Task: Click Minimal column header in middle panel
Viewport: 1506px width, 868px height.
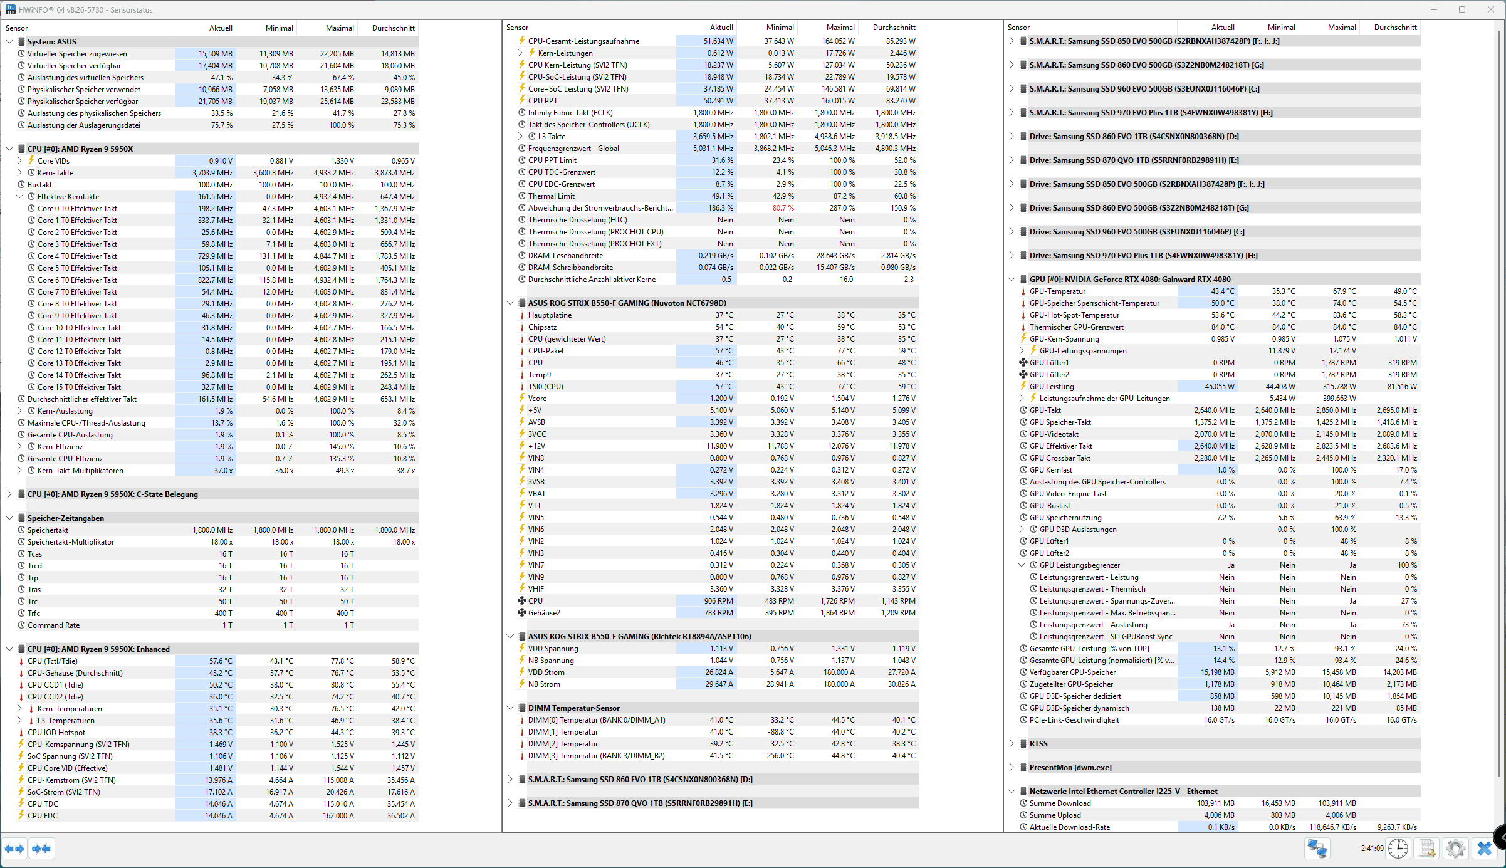Action: [x=767, y=27]
